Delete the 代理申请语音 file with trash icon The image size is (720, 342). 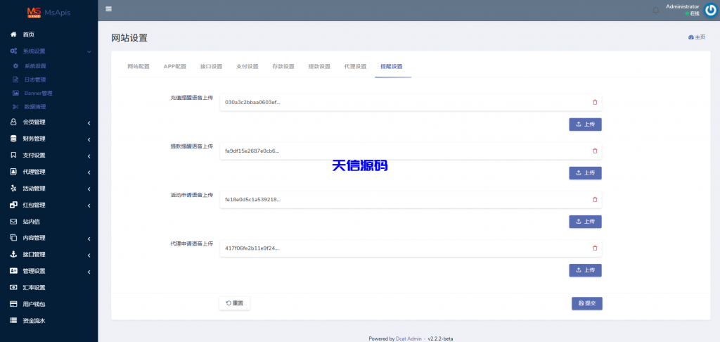pyautogui.click(x=595, y=248)
